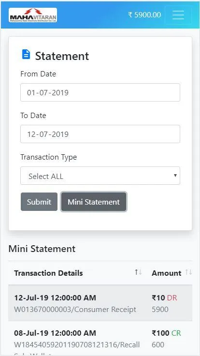Viewport: 200px width, 356px height.
Task: Open the hamburger navigation menu
Action: (178, 15)
